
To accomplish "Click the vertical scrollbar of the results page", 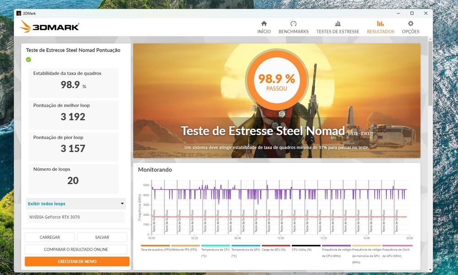I will pyautogui.click(x=430, y=73).
